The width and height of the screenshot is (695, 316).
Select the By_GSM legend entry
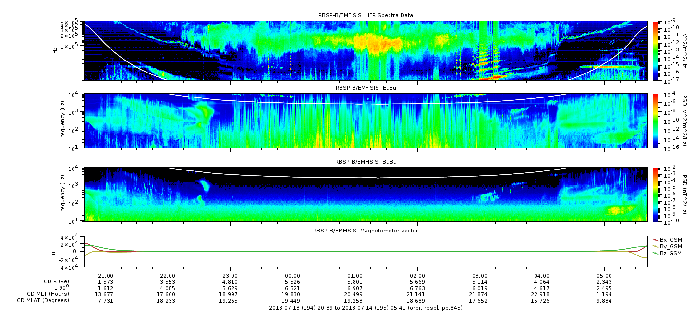coord(671,246)
